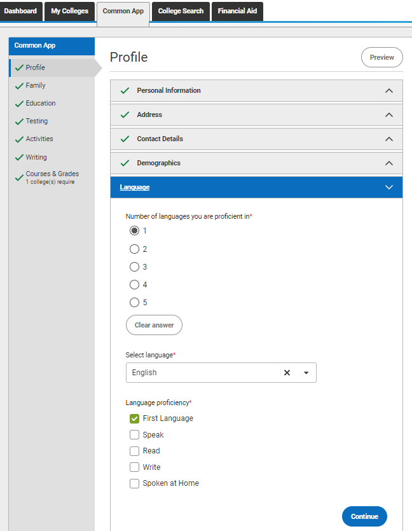This screenshot has height=531, width=412.
Task: Select 5 languages radio button
Action: (x=134, y=302)
